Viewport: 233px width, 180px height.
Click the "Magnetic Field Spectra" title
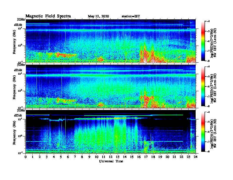click(x=48, y=16)
